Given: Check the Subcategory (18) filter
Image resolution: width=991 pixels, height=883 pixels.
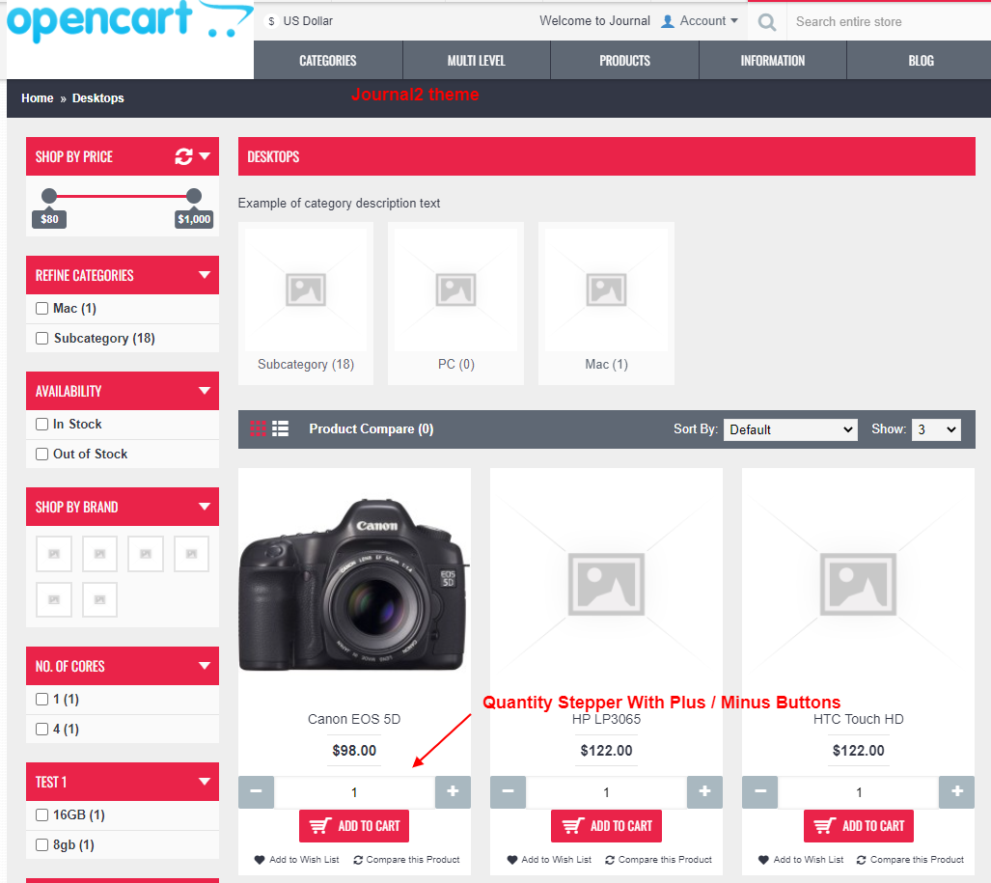Looking at the screenshot, I should pos(41,338).
